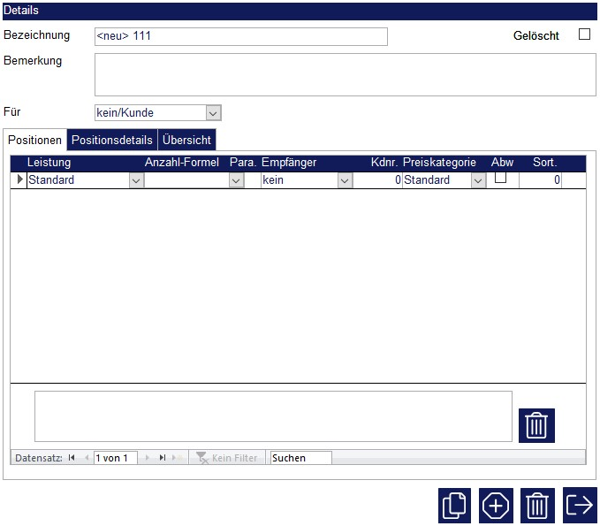Open the Empfänger dropdown
This screenshot has height=526, width=600.
tap(345, 180)
